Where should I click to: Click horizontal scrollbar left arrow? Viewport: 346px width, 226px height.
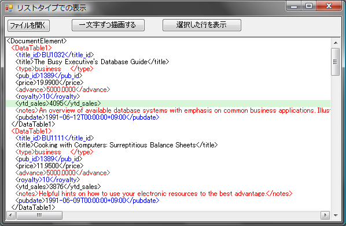11,215
